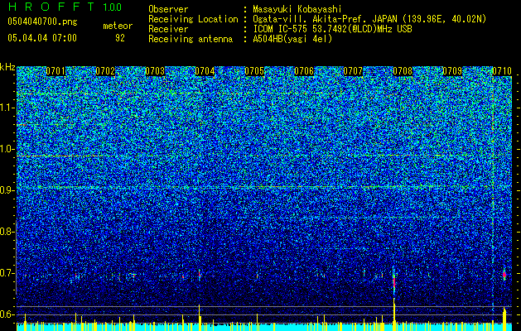Click the 0703 time marker
The width and height of the screenshot is (521, 331).
pos(155,71)
